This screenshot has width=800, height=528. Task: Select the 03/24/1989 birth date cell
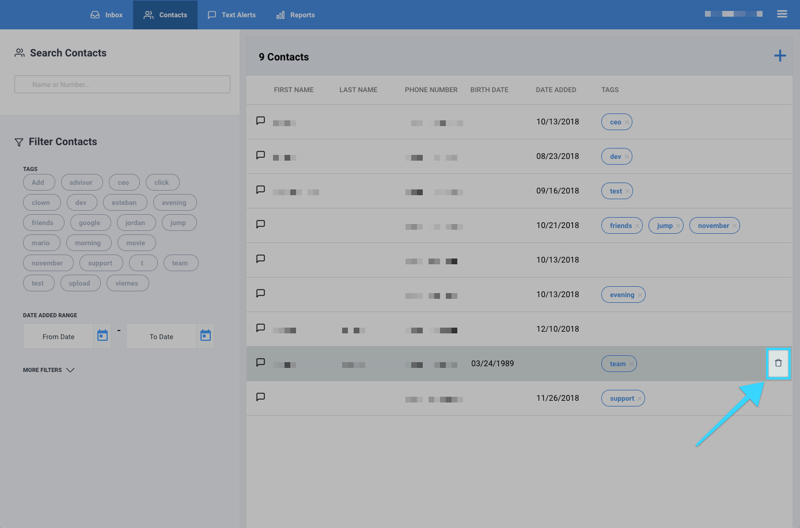coord(492,363)
